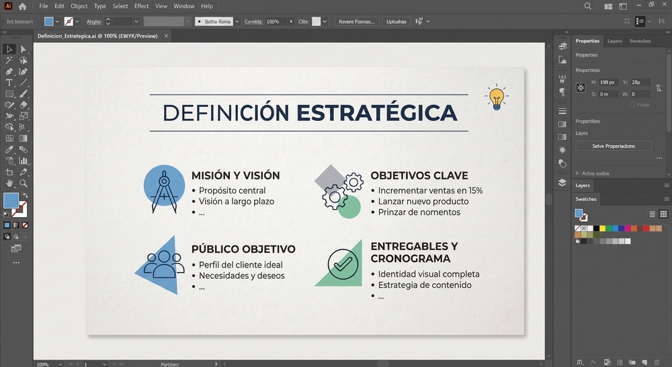Image resolution: width=672 pixels, height=367 pixels.
Task: Swap fill and stroke arrows
Action: [26, 196]
